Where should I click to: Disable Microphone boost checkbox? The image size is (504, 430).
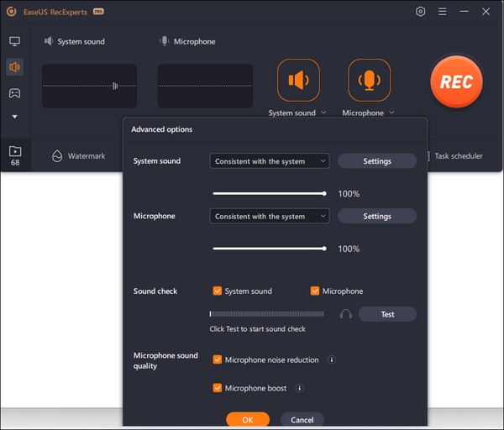(x=218, y=388)
